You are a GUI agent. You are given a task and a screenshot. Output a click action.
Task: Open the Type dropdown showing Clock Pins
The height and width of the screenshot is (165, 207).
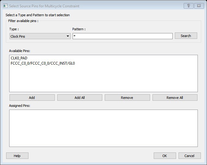coord(40,36)
